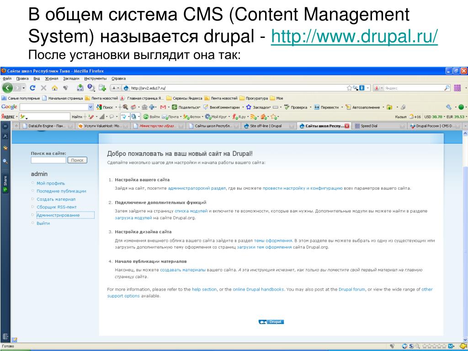Screen dimensions: 468x351
Task: Click the blue info icon in address bar
Action: [x=362, y=88]
